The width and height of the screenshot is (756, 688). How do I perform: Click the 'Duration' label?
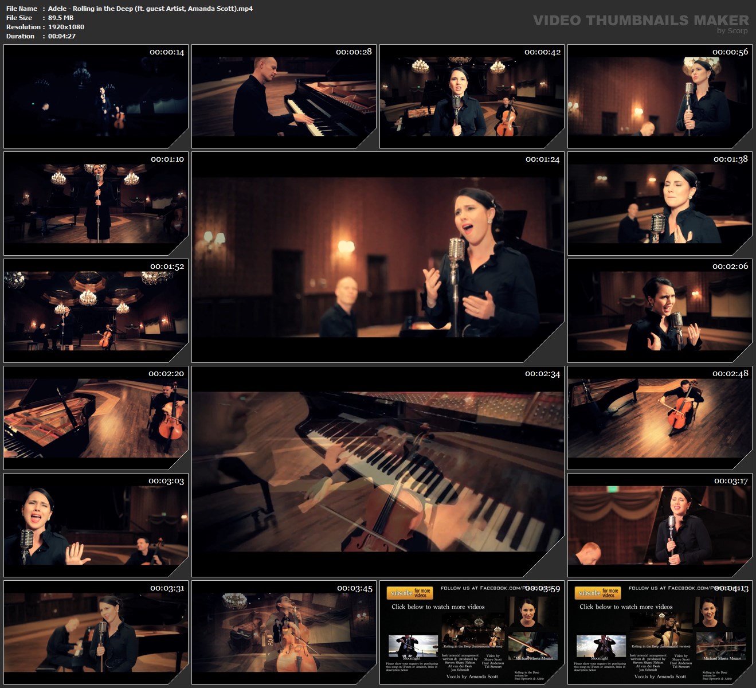coord(21,36)
